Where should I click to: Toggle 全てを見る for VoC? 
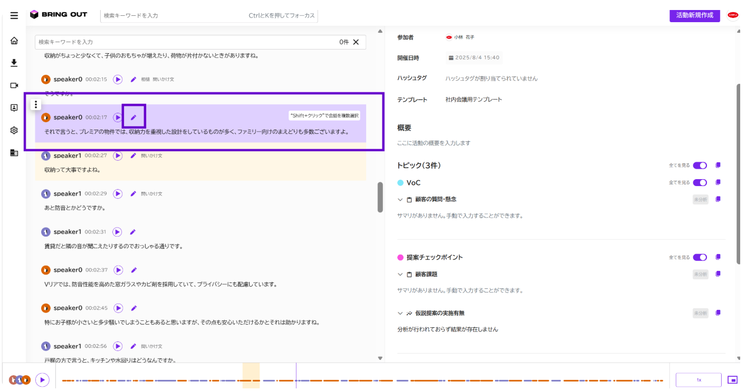[700, 182]
